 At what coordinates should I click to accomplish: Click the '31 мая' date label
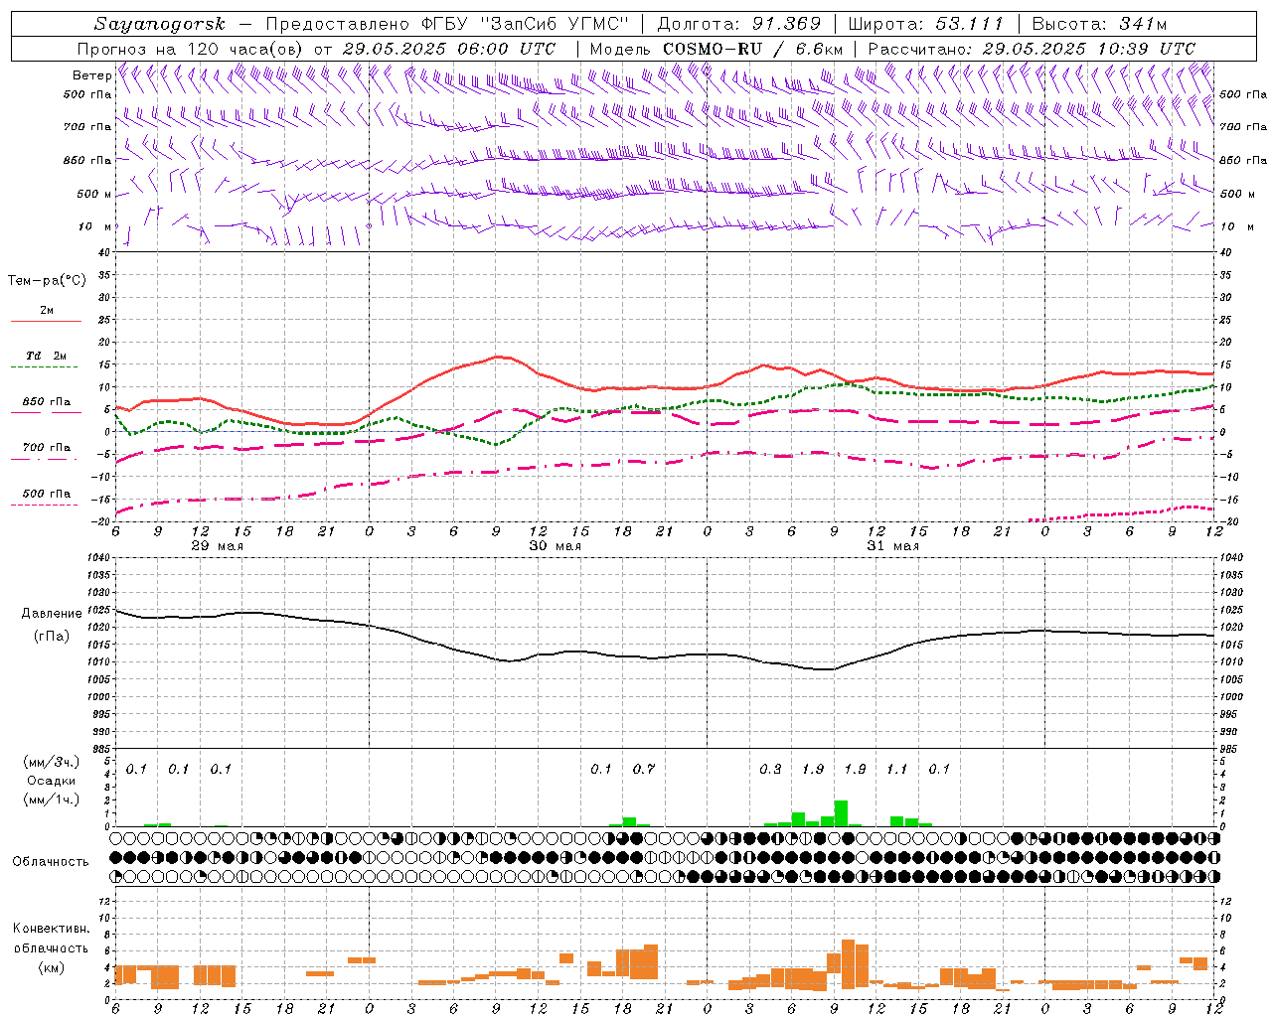point(892,546)
